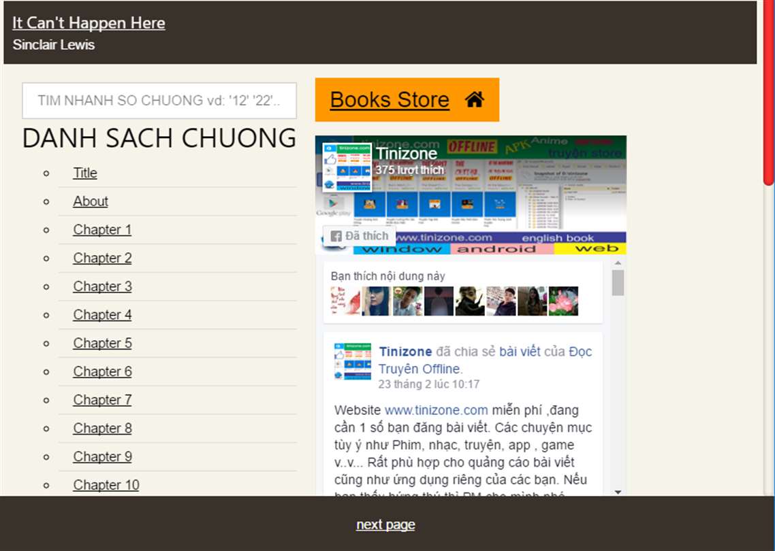This screenshot has width=775, height=551.
Task: Click the home icon beside Books Store
Action: coord(475,100)
